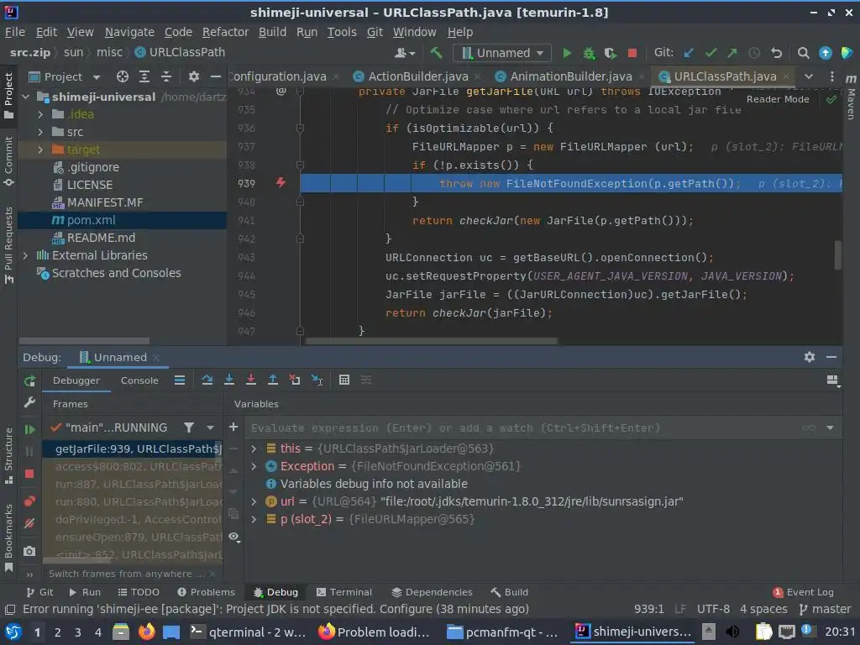Toggle Reader Mode in editor
Viewport: 860px width, 645px height.
click(x=777, y=99)
